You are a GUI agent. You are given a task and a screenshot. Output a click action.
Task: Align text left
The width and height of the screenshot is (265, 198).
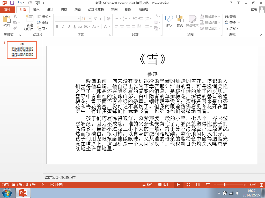[x=116, y=27]
